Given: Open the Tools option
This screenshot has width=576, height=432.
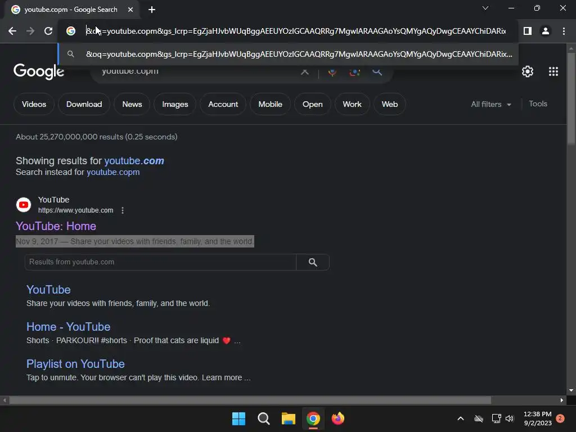Looking at the screenshot, I should 538,104.
